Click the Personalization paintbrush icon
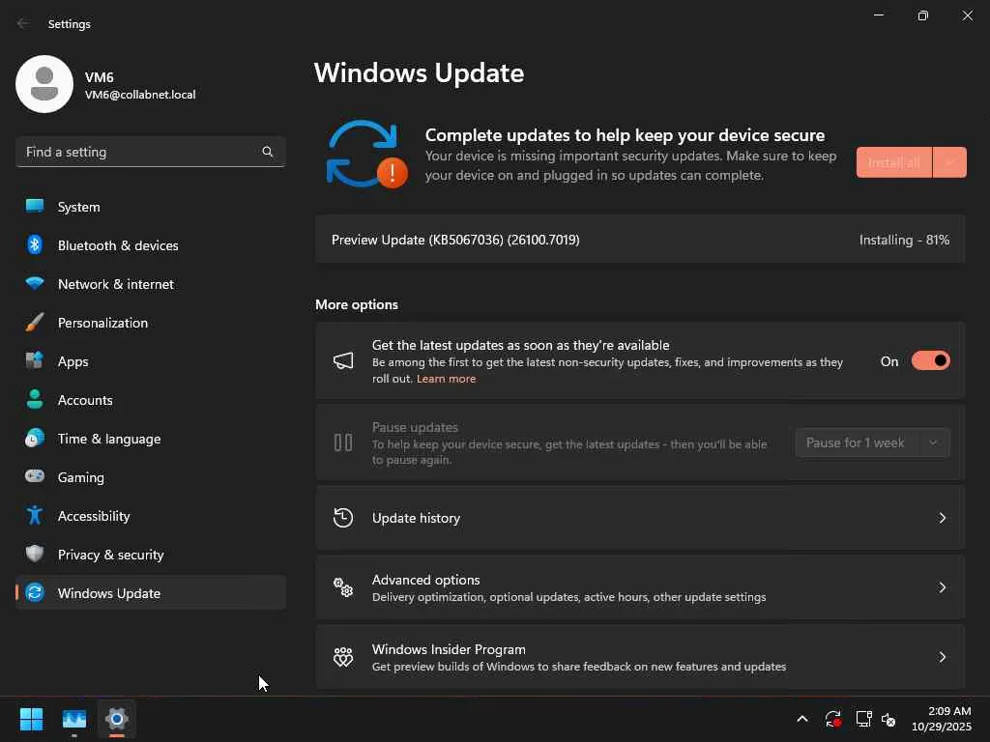This screenshot has width=990, height=742. coord(35,322)
